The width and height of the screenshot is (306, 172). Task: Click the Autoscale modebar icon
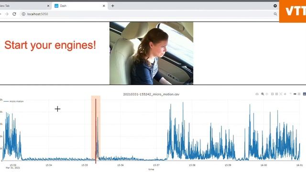point(281,94)
